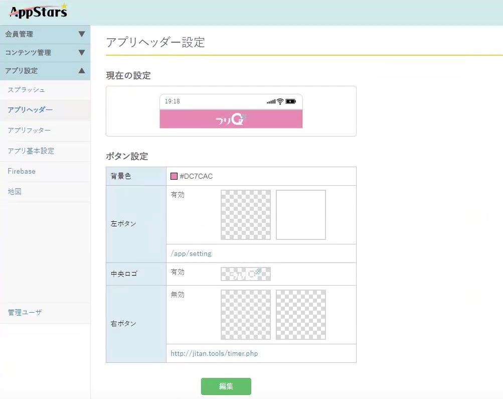Screen dimensions: 503x399
Task: Click the second 右ボタン image thumbnail
Action: click(x=301, y=315)
